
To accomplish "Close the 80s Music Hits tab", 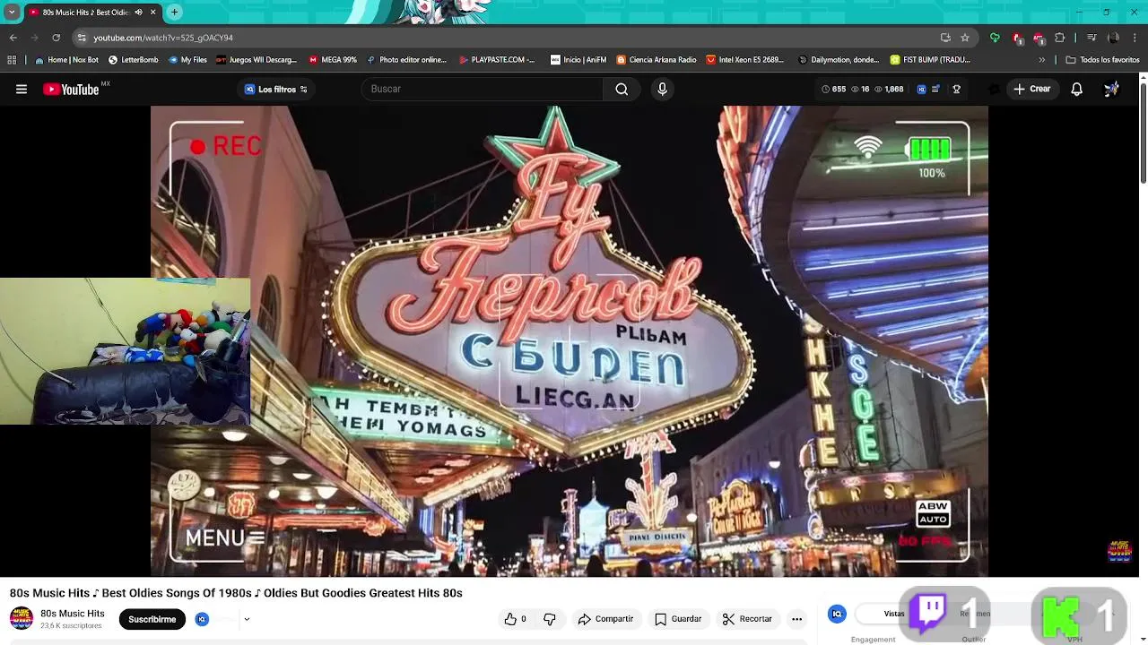I will (153, 13).
